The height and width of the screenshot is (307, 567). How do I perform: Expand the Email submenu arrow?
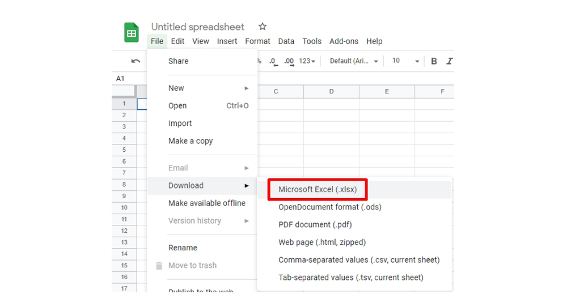click(x=247, y=168)
